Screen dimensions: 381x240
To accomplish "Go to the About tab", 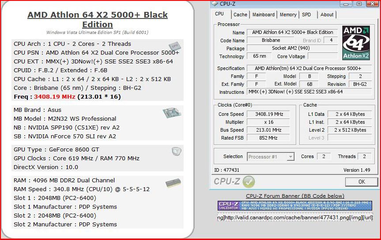I will pos(327,15).
